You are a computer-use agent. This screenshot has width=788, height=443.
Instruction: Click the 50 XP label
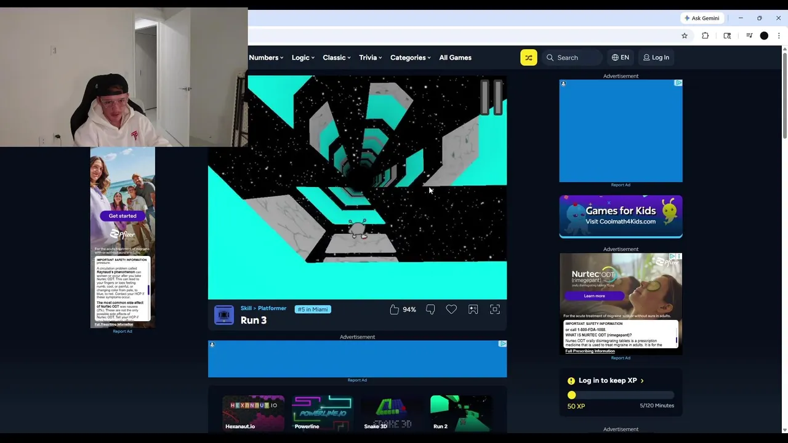point(576,406)
